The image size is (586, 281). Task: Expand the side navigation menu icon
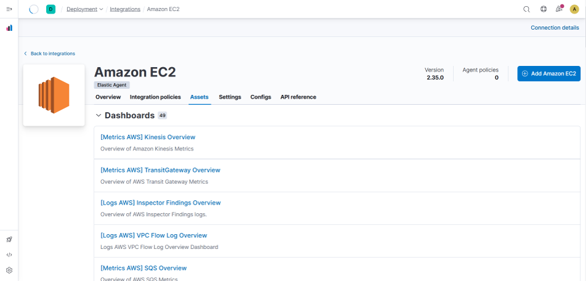[x=9, y=9]
